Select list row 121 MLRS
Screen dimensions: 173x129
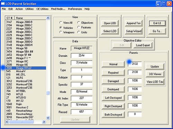(26, 78)
